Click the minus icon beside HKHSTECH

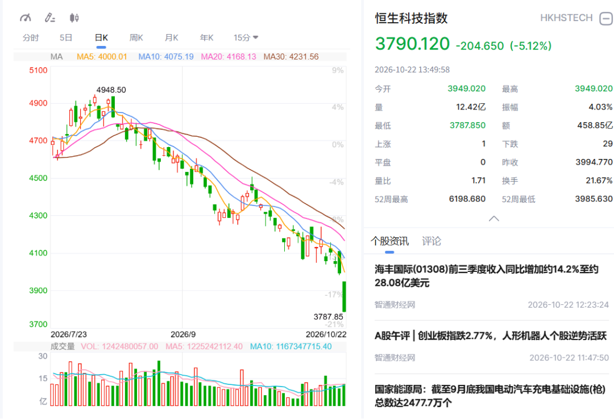606,18
